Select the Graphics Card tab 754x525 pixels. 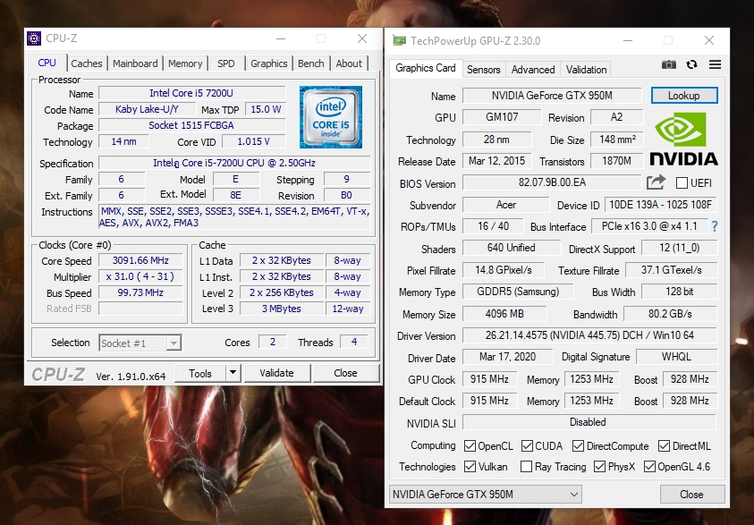tap(426, 68)
